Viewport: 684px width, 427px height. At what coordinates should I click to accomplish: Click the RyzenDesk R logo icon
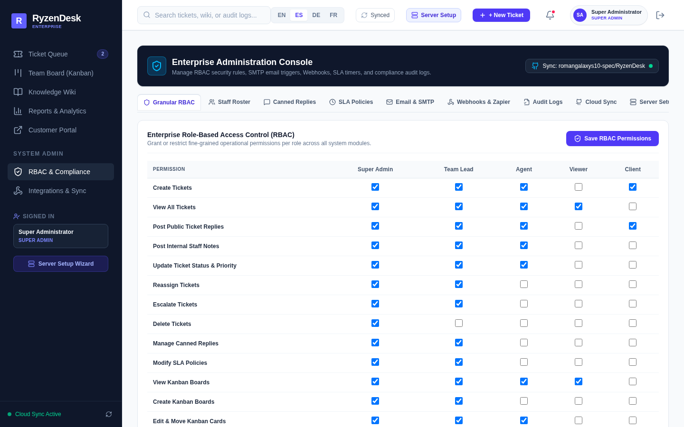click(19, 21)
